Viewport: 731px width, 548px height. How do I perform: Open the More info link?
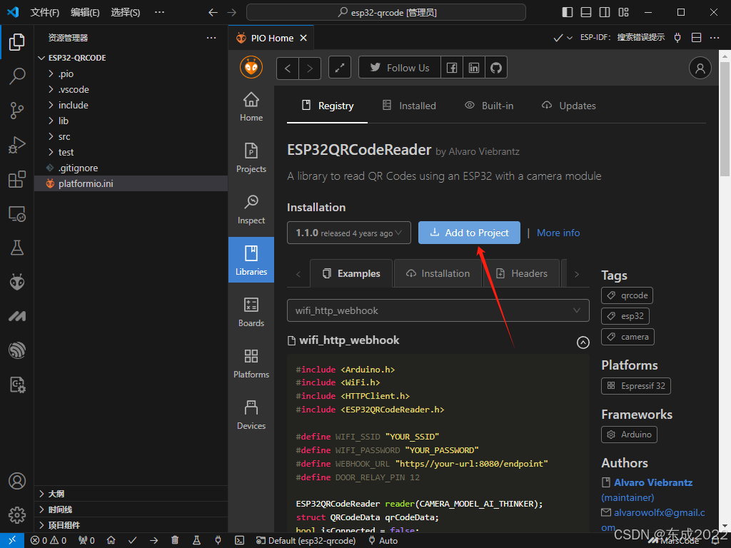[558, 233]
